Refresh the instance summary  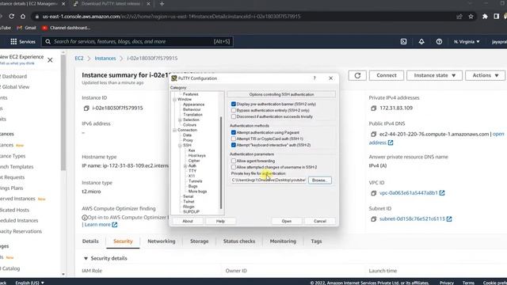pos(357,75)
